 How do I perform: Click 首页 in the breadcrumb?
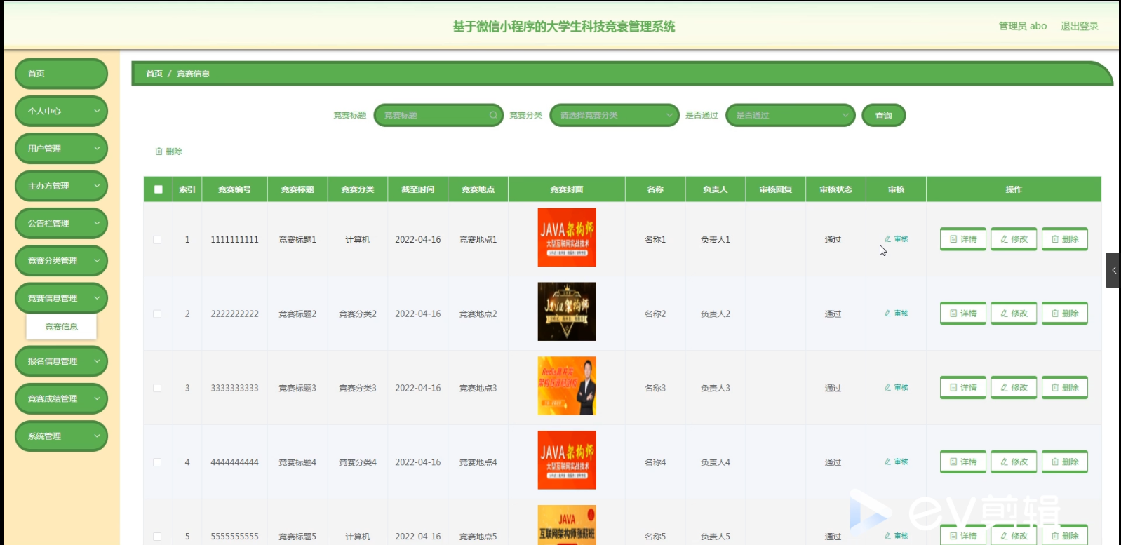click(x=154, y=74)
